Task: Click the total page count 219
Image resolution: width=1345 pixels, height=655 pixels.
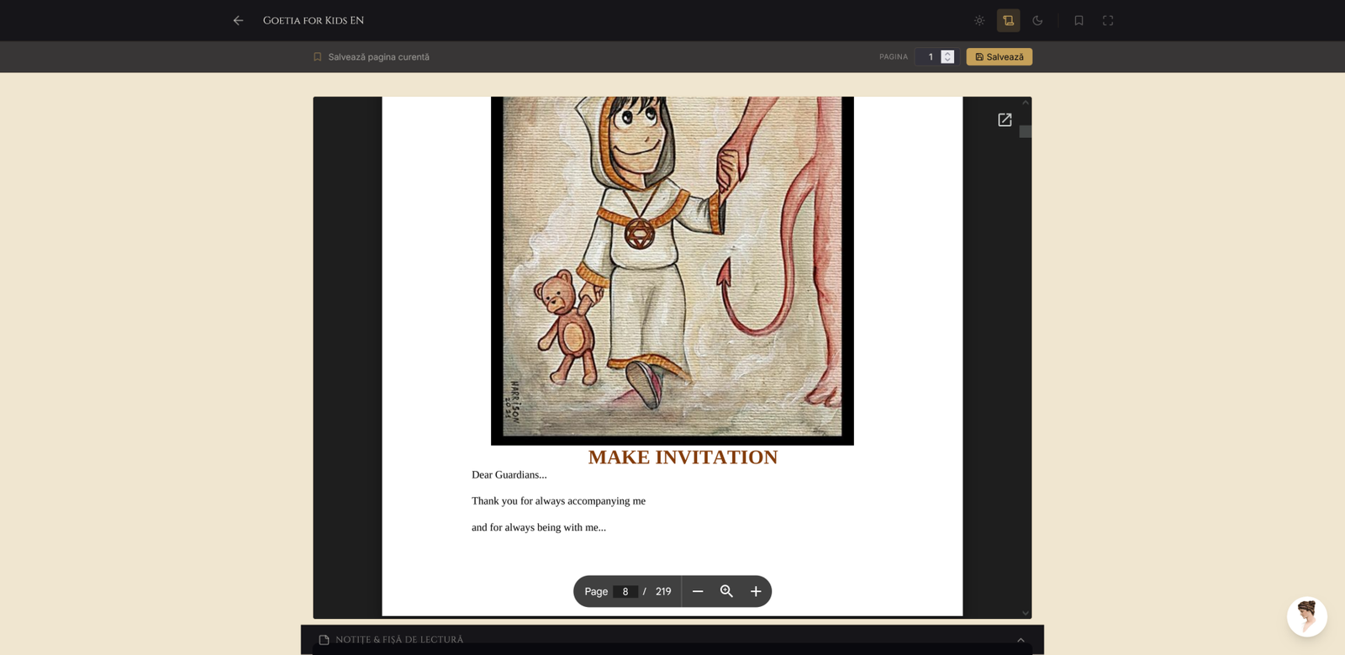Action: 663,591
